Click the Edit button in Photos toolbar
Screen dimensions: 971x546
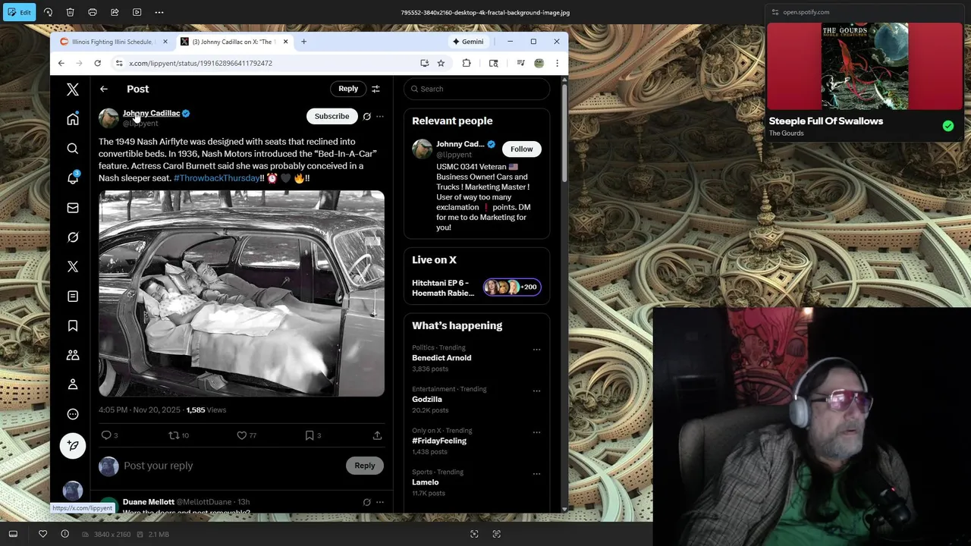click(18, 12)
